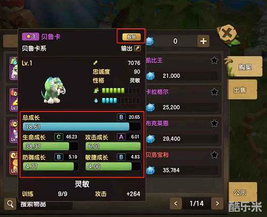Viewport: 267px width, 217px height.
Task: Click the search magnifier icon
Action: tap(10, 204)
